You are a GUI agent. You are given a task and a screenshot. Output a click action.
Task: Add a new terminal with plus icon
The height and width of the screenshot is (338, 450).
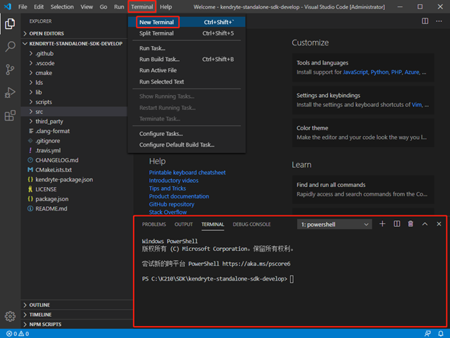(382, 224)
